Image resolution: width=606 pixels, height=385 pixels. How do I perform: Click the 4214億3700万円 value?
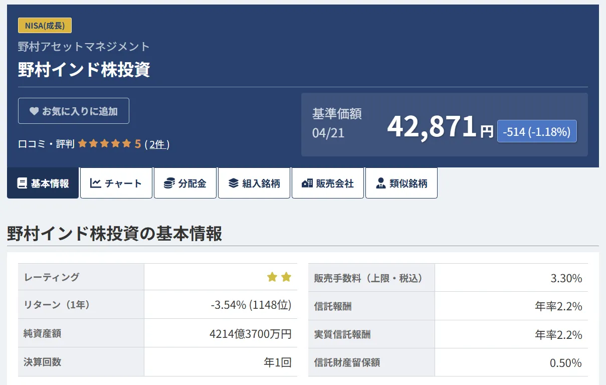(251, 333)
